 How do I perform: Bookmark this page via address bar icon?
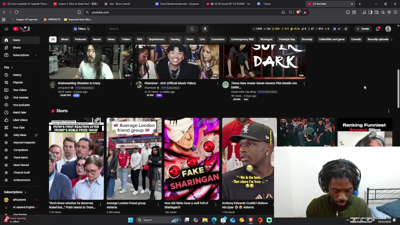(x=79, y=12)
